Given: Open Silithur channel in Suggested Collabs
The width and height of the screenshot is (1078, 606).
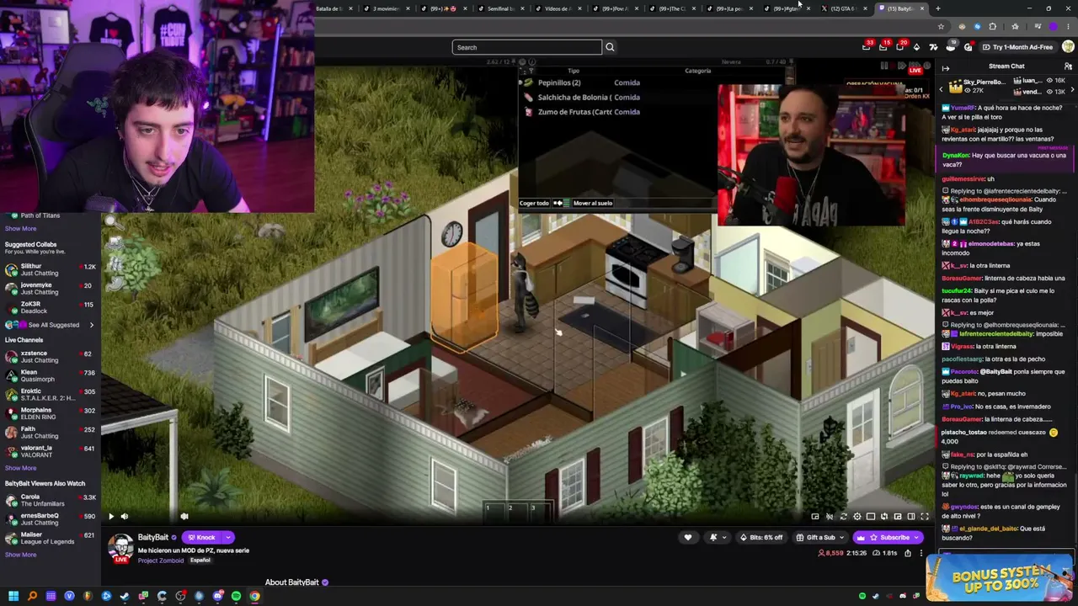Looking at the screenshot, I should [x=50, y=269].
